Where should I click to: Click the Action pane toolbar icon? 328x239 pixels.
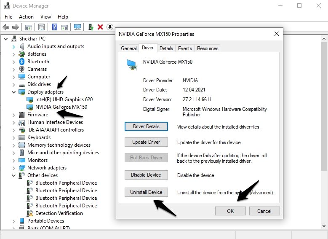coord(64,27)
